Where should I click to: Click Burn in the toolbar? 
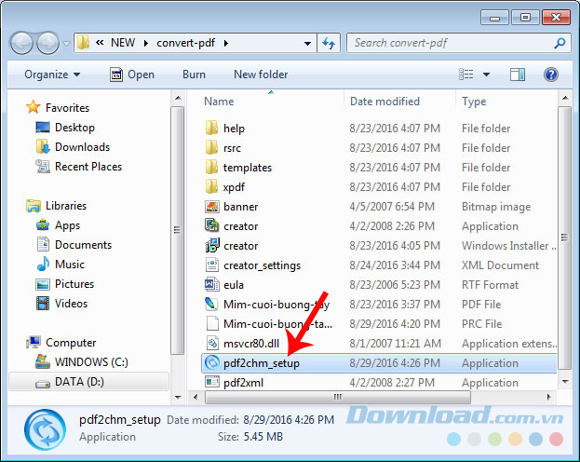(194, 75)
